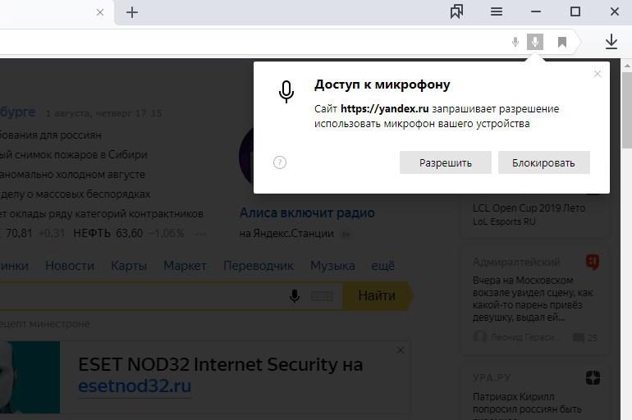Open the Карты tab
The width and height of the screenshot is (632, 420).
point(129,266)
